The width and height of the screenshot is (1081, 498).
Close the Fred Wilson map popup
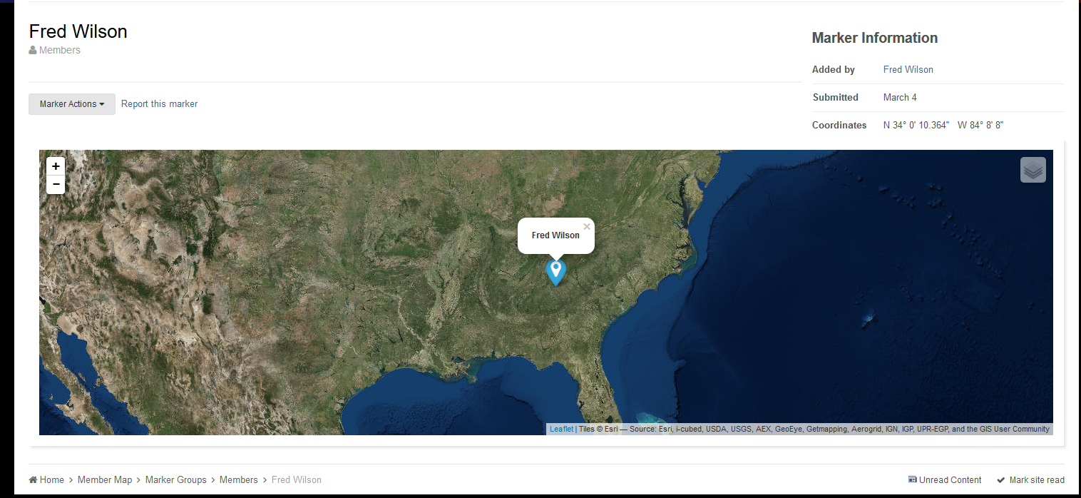[x=587, y=227]
